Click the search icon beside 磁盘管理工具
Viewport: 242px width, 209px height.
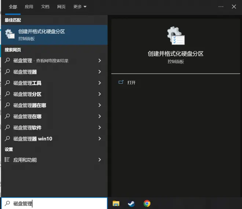click(7, 83)
